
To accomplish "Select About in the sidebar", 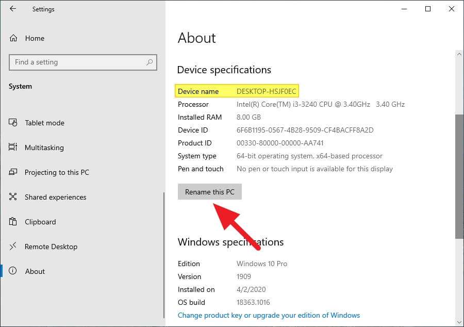I will pyautogui.click(x=35, y=271).
